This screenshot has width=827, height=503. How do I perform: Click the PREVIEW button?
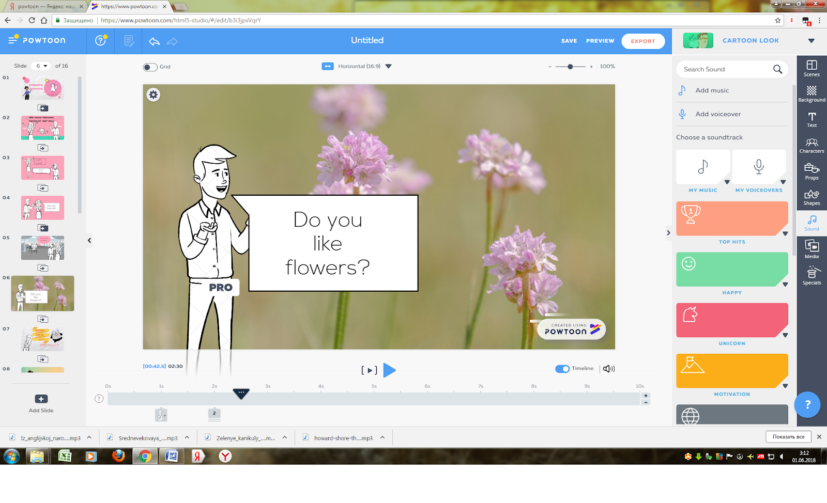pyautogui.click(x=600, y=41)
